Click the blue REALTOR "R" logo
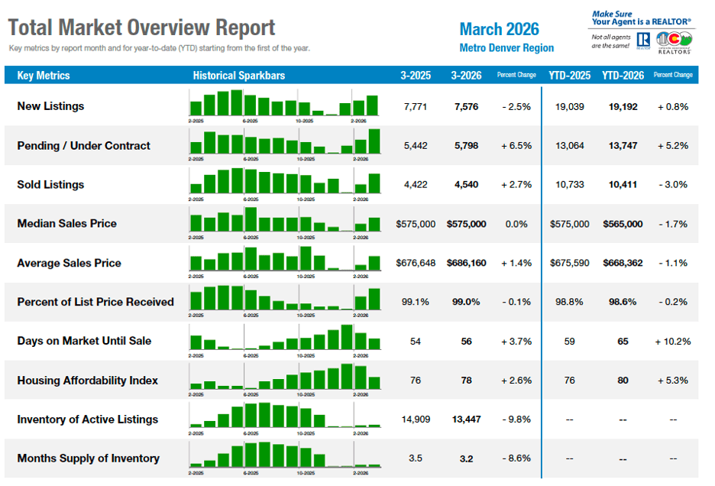The width and height of the screenshot is (715, 486). coord(642,40)
